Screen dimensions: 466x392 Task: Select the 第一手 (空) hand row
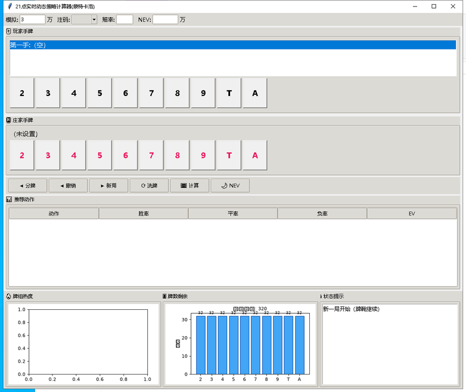232,45
